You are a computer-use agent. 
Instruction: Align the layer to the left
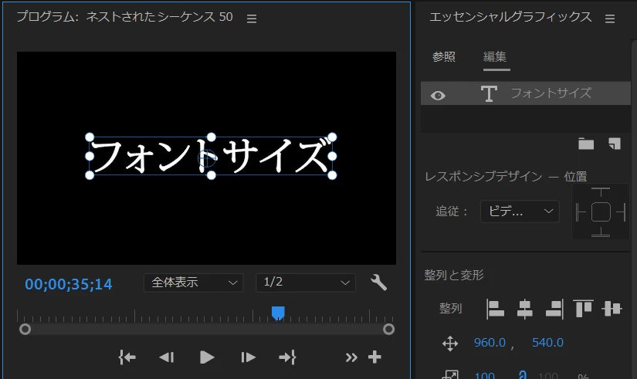click(x=495, y=309)
